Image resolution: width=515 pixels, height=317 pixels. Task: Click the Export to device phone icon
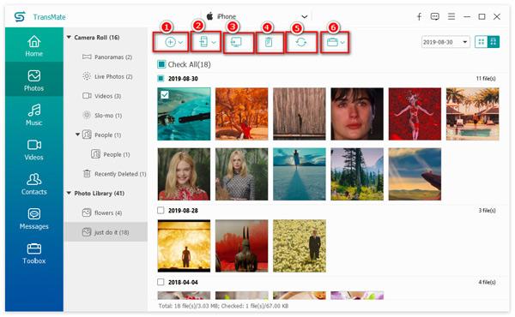point(203,42)
